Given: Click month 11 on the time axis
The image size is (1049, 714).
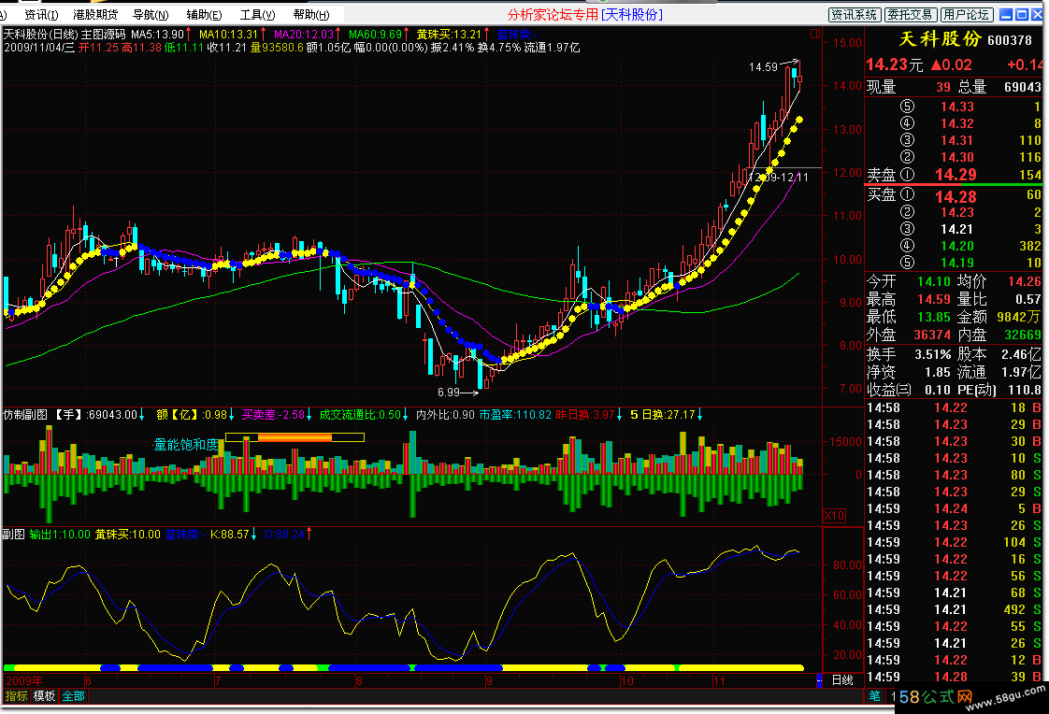Looking at the screenshot, I should pyautogui.click(x=719, y=680).
